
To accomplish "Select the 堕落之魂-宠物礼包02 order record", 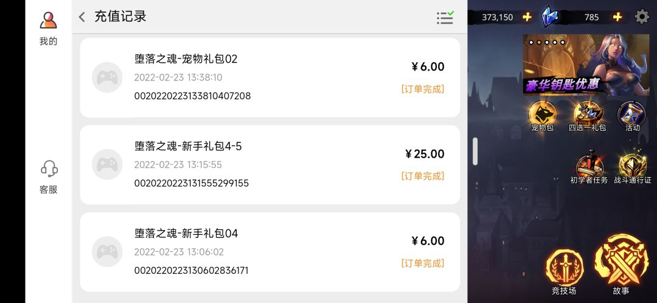I will 270,78.
